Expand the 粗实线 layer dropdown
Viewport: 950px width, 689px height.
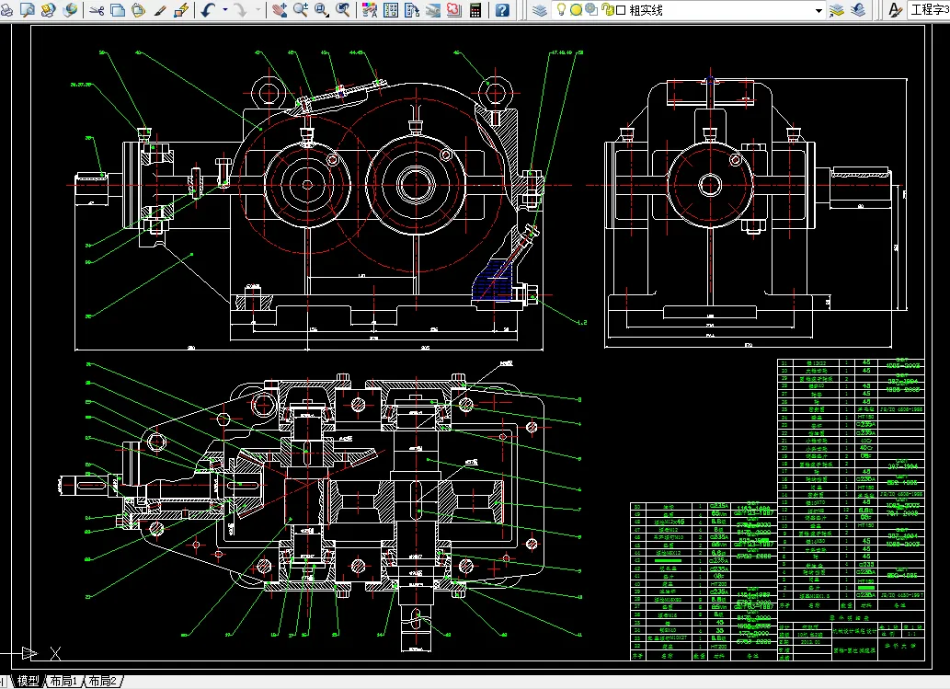pyautogui.click(x=818, y=10)
